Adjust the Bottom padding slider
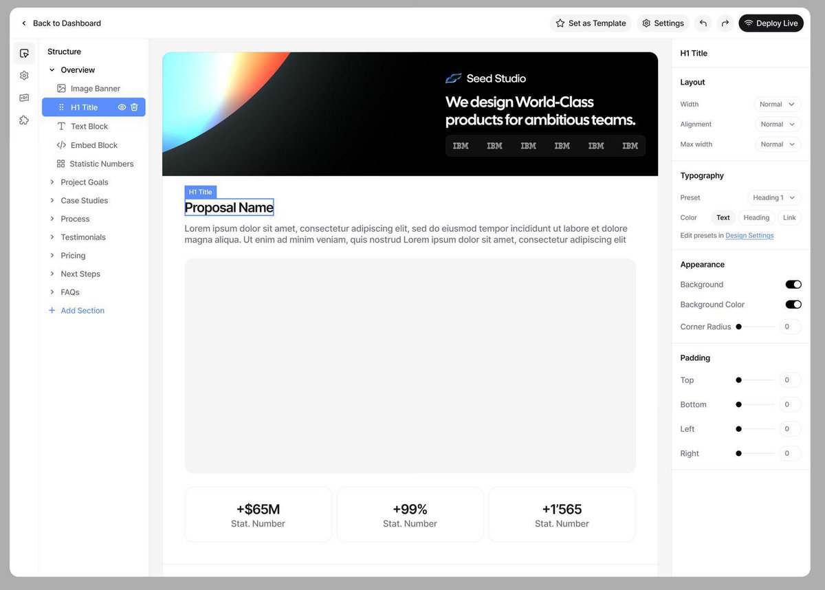825x590 pixels. (x=755, y=404)
